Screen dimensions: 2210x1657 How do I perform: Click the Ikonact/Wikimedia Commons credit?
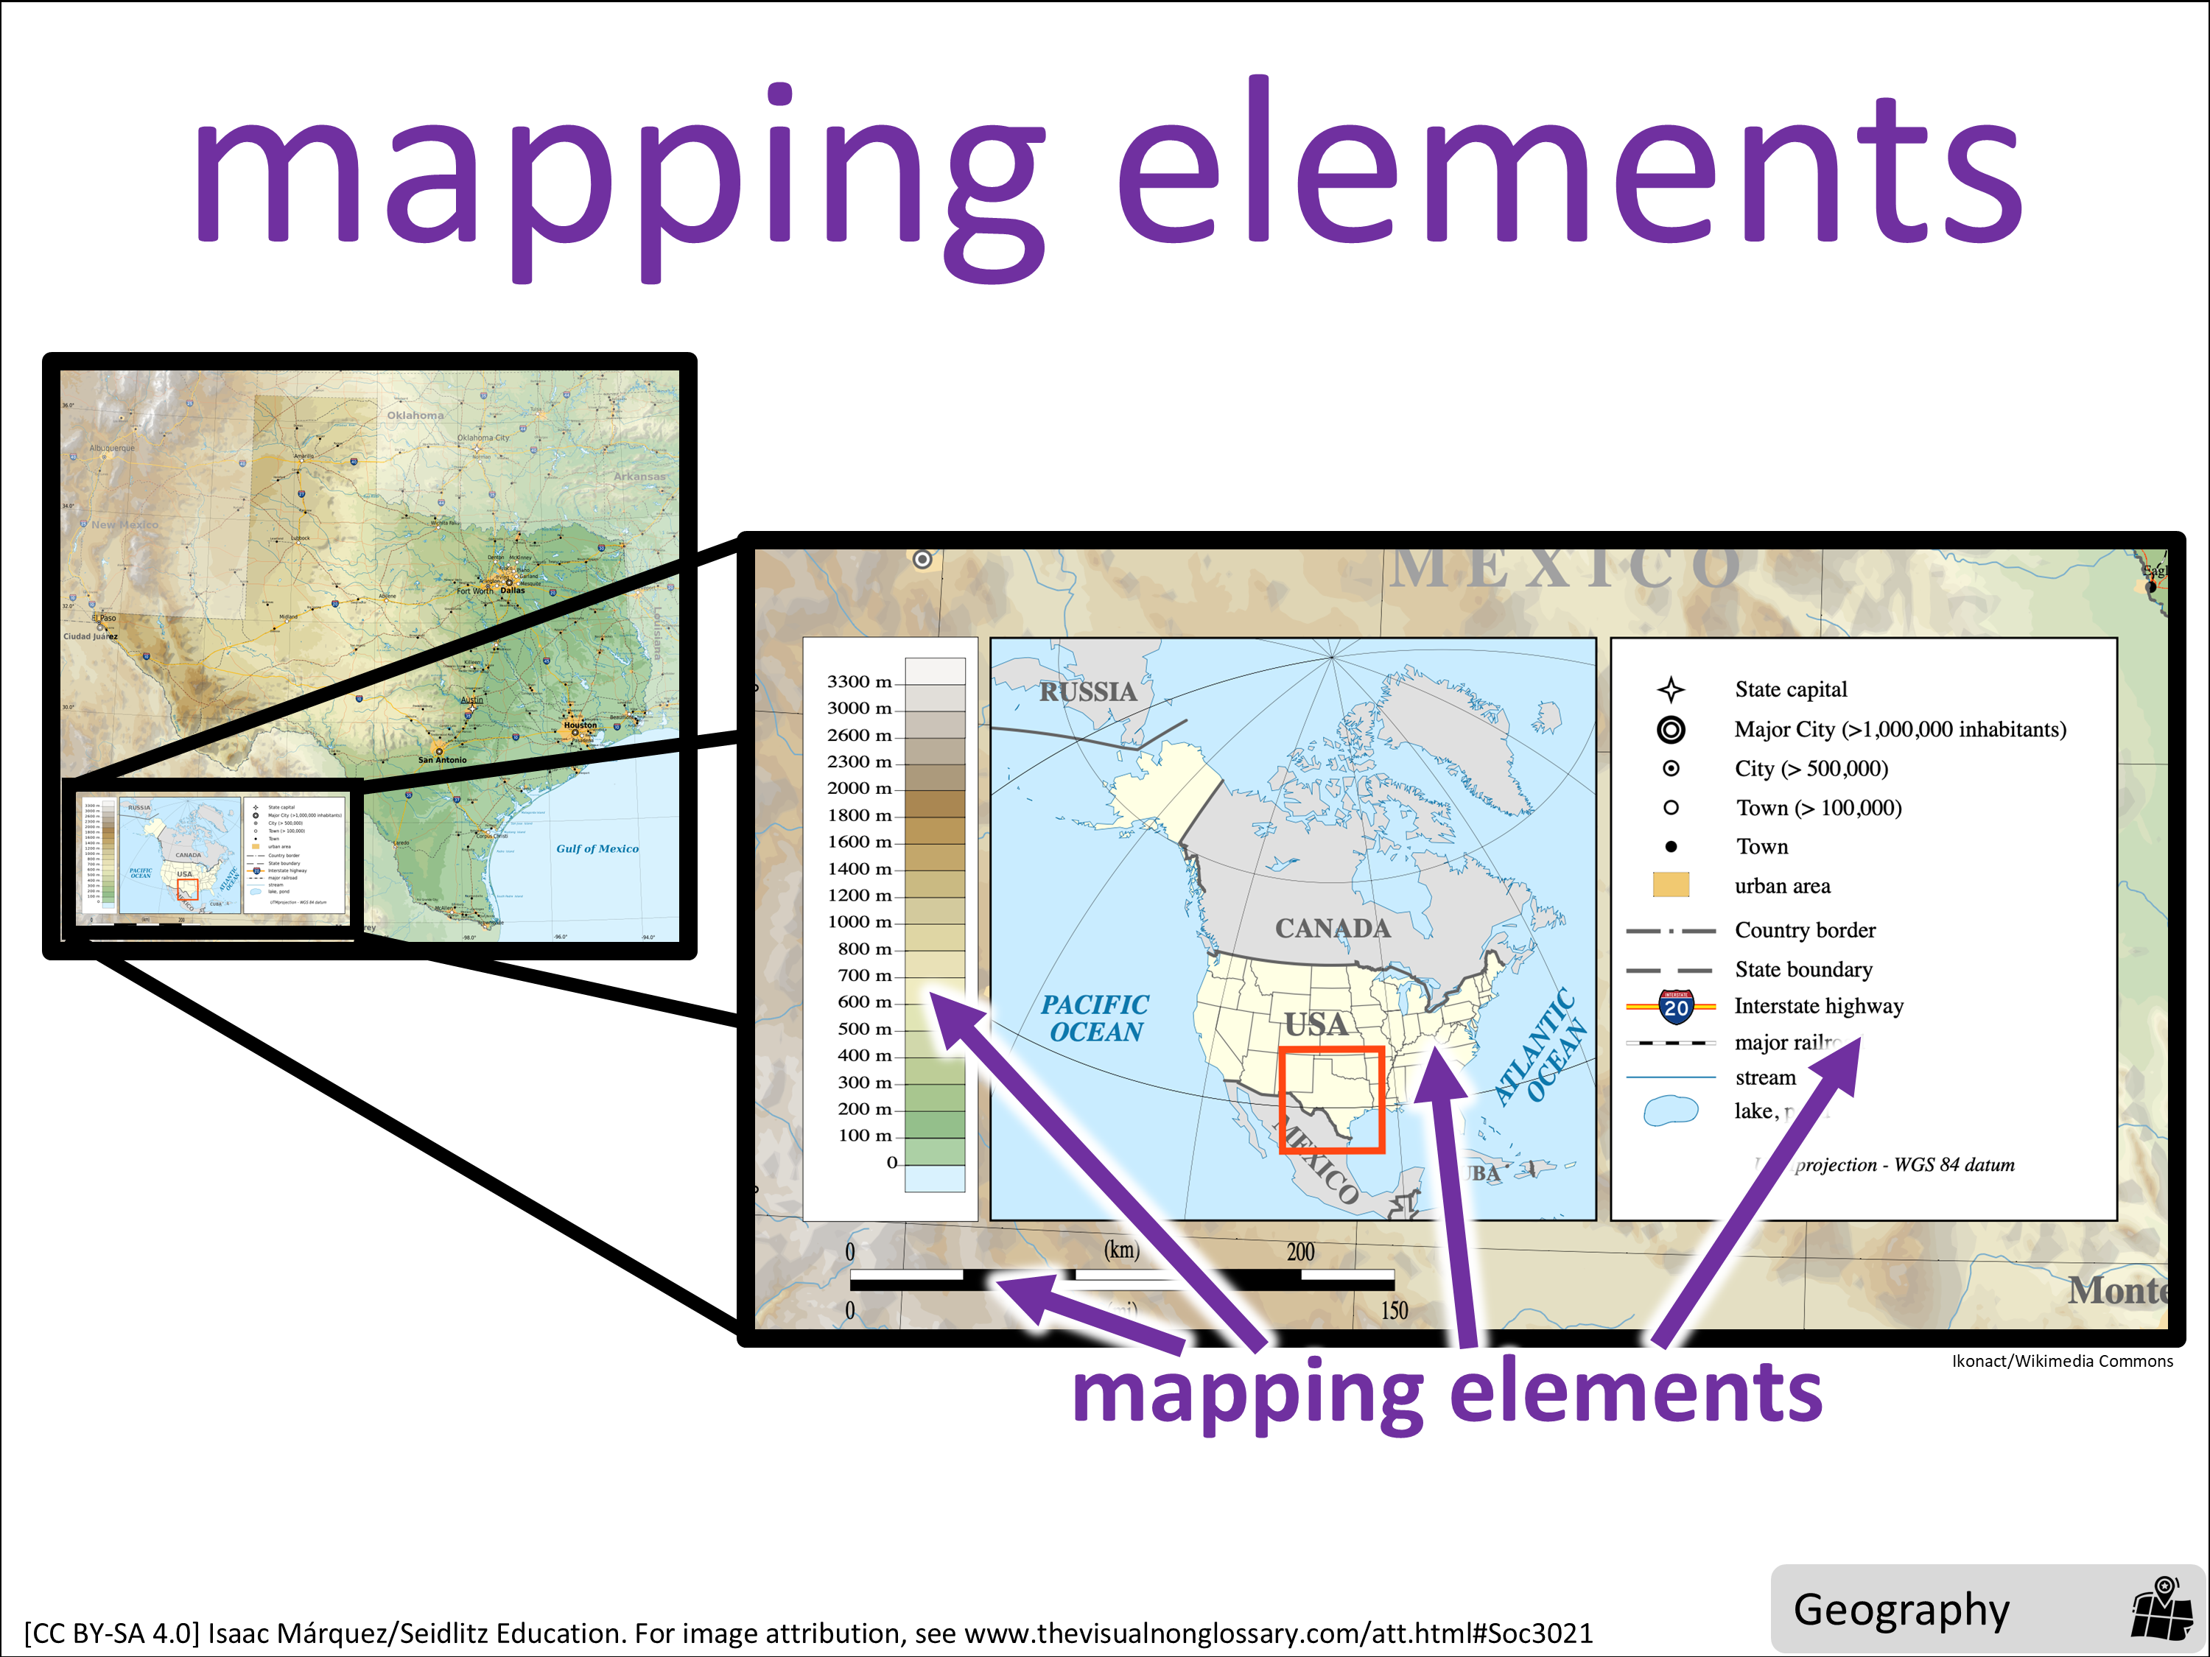tap(2062, 1362)
